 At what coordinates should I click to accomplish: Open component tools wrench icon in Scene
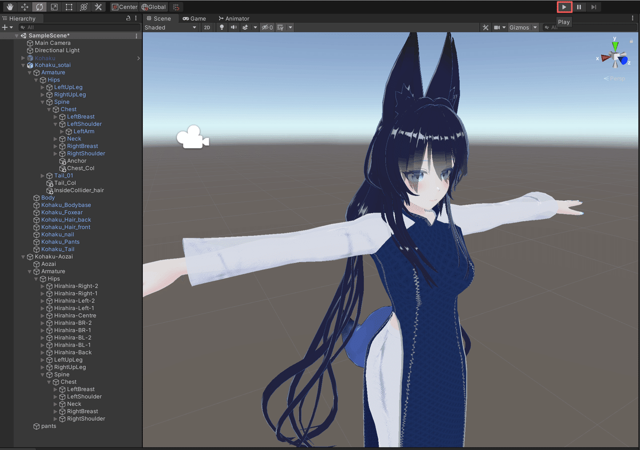485,27
